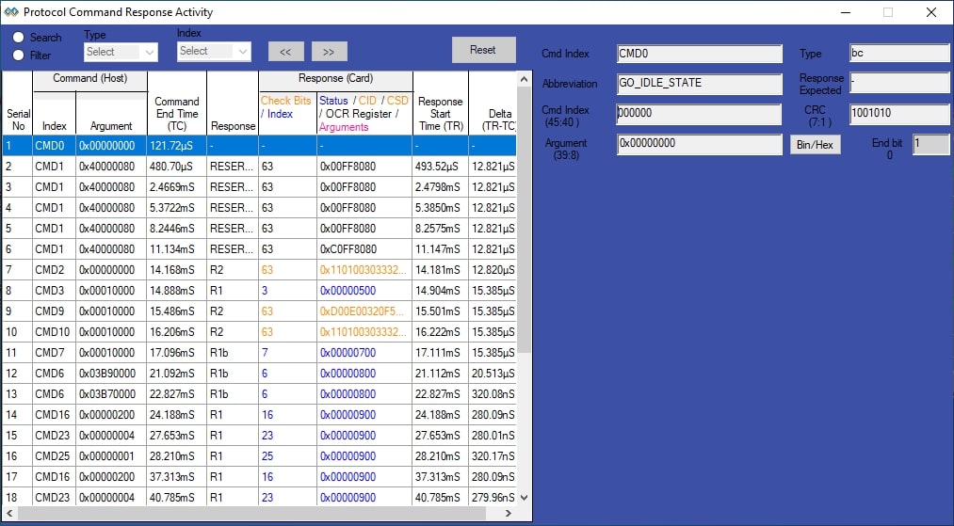This screenshot has height=526, width=954.
Task: Click the app icon in title bar
Action: [x=11, y=12]
